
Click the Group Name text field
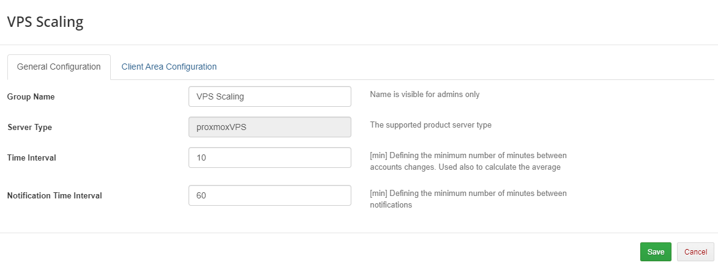[x=270, y=96]
